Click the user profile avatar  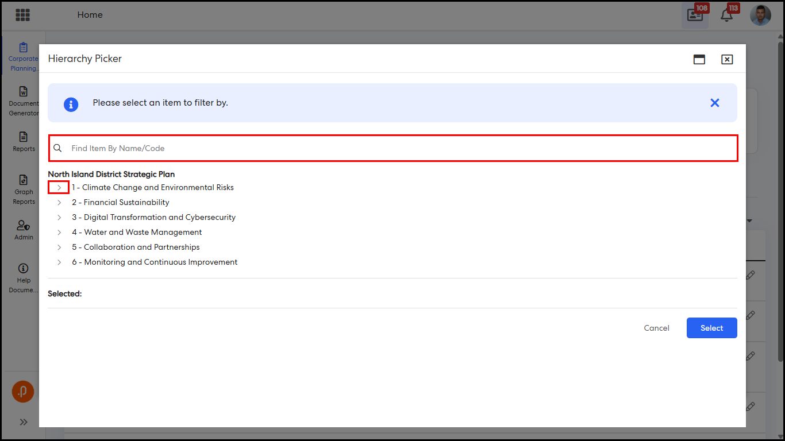coord(760,15)
